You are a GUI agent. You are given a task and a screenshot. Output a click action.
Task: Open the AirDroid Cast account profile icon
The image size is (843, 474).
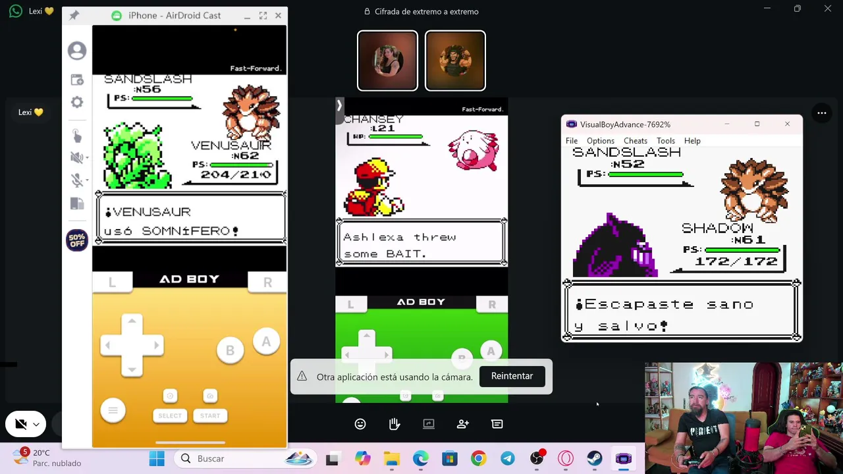point(77,51)
